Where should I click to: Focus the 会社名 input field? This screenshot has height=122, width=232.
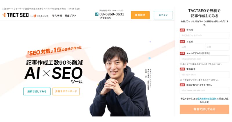coord(204,36)
